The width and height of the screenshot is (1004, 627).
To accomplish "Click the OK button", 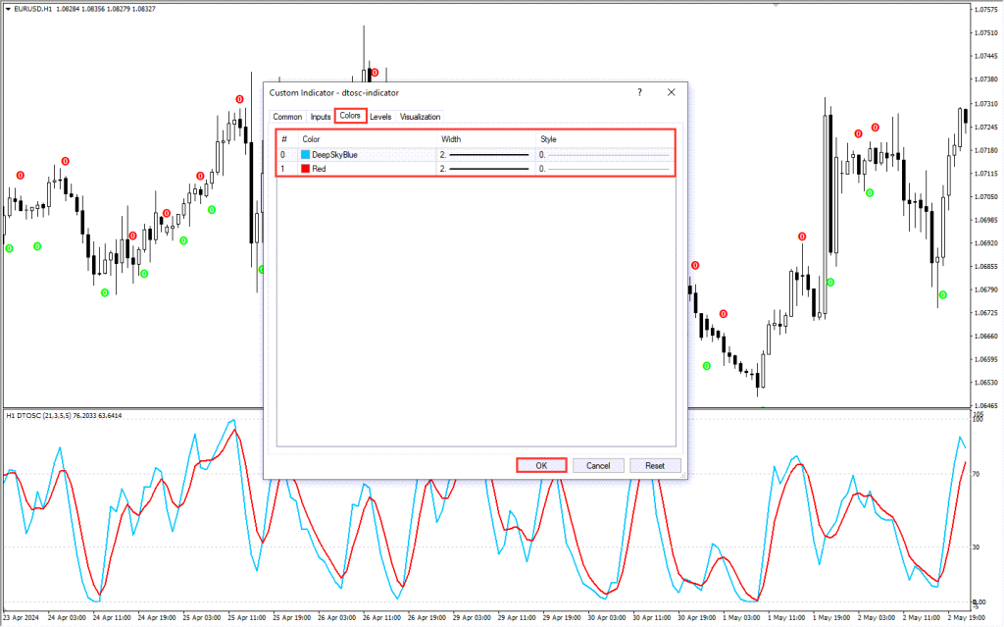I will point(541,465).
